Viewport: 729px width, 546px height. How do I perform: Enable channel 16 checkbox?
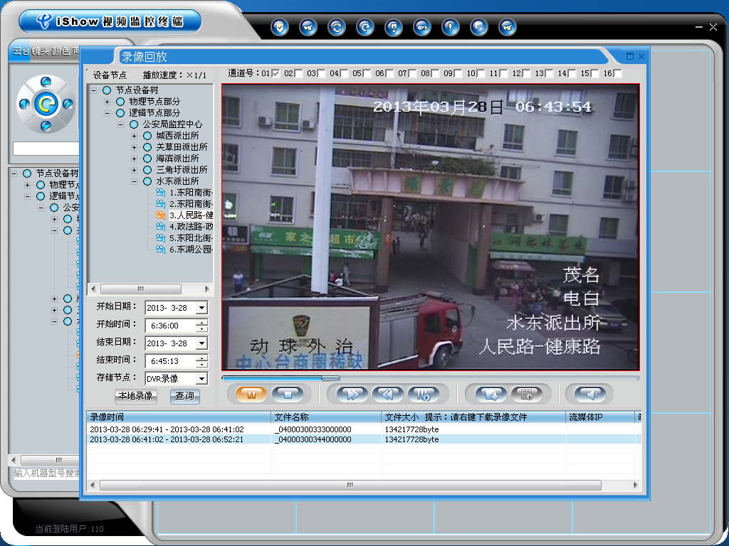pos(617,73)
